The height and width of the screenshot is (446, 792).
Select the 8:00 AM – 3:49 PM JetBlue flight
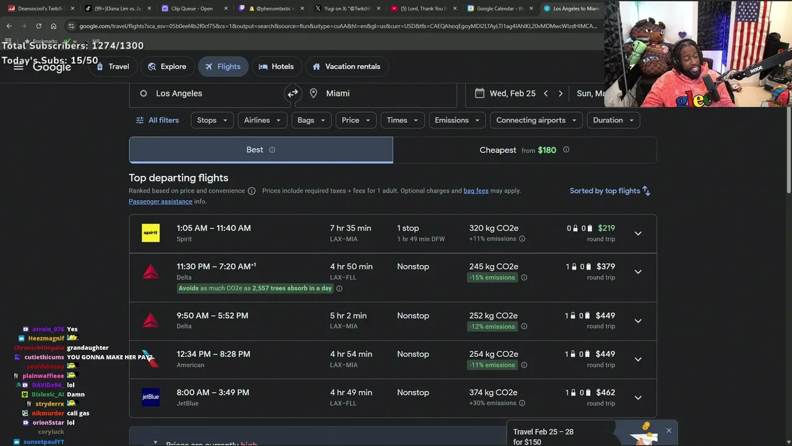pos(393,398)
